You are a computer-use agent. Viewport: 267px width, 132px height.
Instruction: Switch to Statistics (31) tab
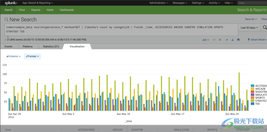pos(51,46)
